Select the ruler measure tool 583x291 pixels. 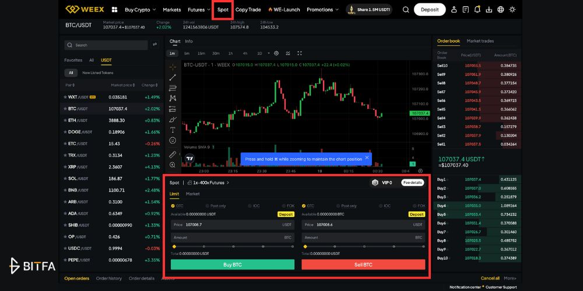173,154
